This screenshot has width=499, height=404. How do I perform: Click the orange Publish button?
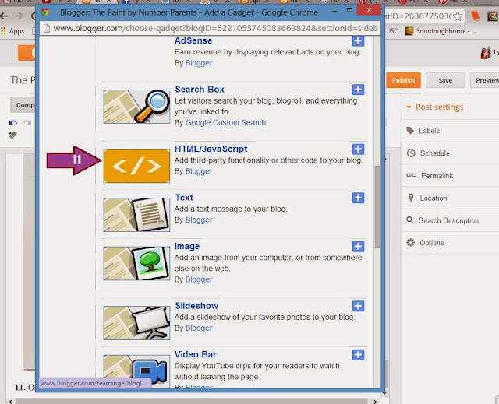coord(403,80)
